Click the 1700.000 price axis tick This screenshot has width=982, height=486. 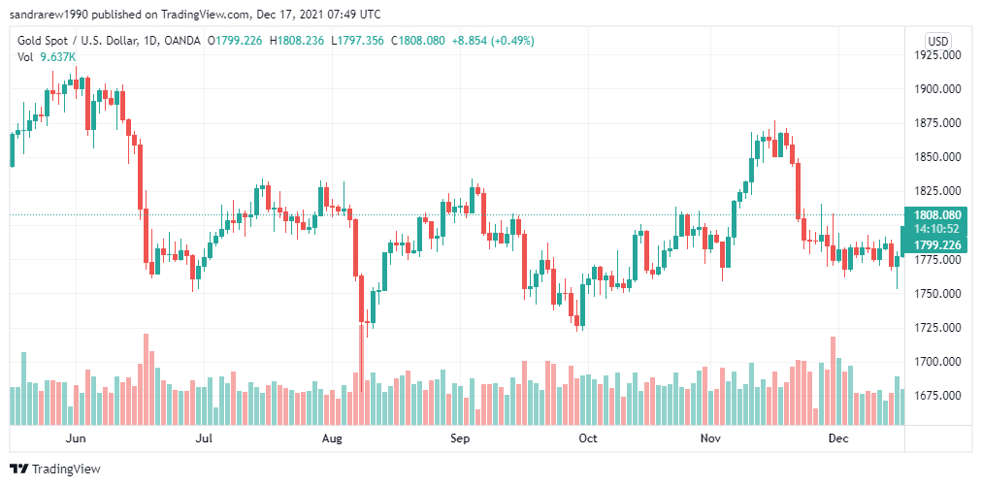click(x=936, y=362)
